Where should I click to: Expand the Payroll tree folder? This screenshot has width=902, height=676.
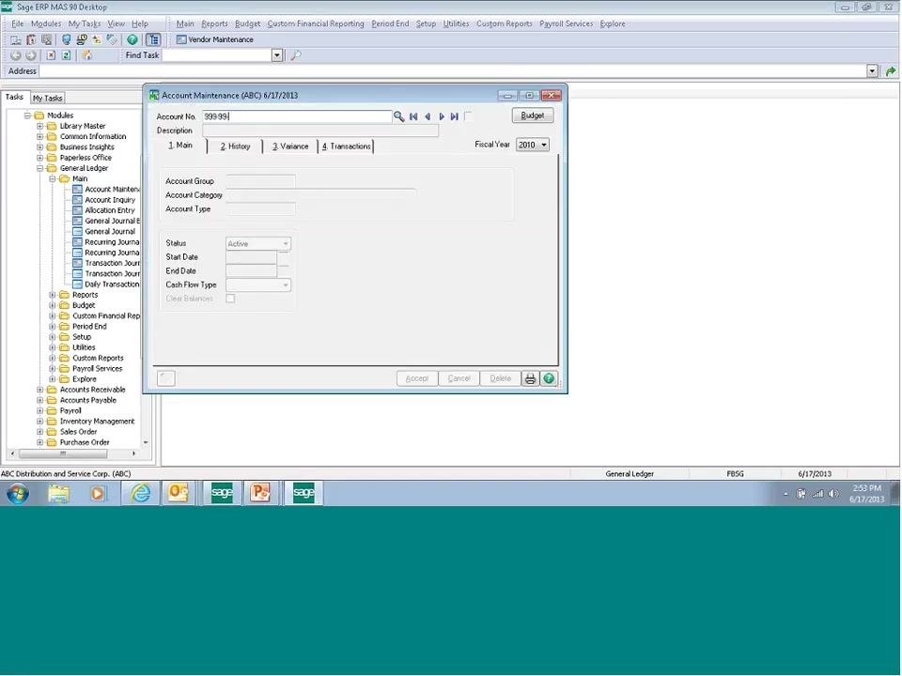click(39, 411)
